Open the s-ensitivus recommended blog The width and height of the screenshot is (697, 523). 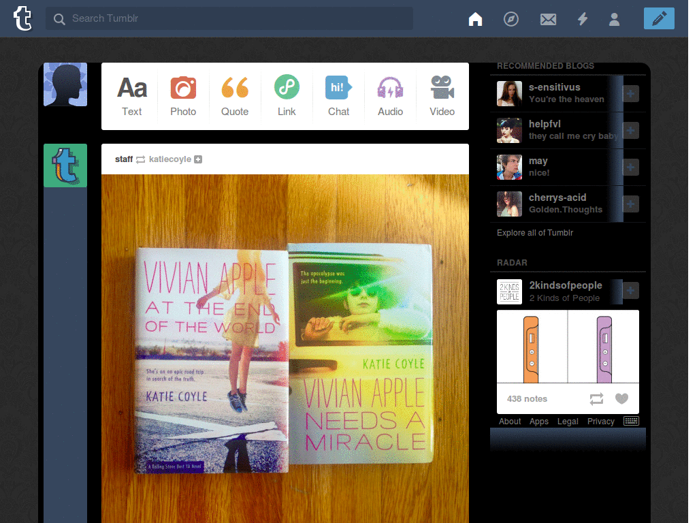pos(554,87)
